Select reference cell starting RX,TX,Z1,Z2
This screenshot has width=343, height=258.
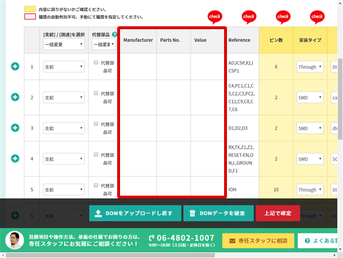241,159
